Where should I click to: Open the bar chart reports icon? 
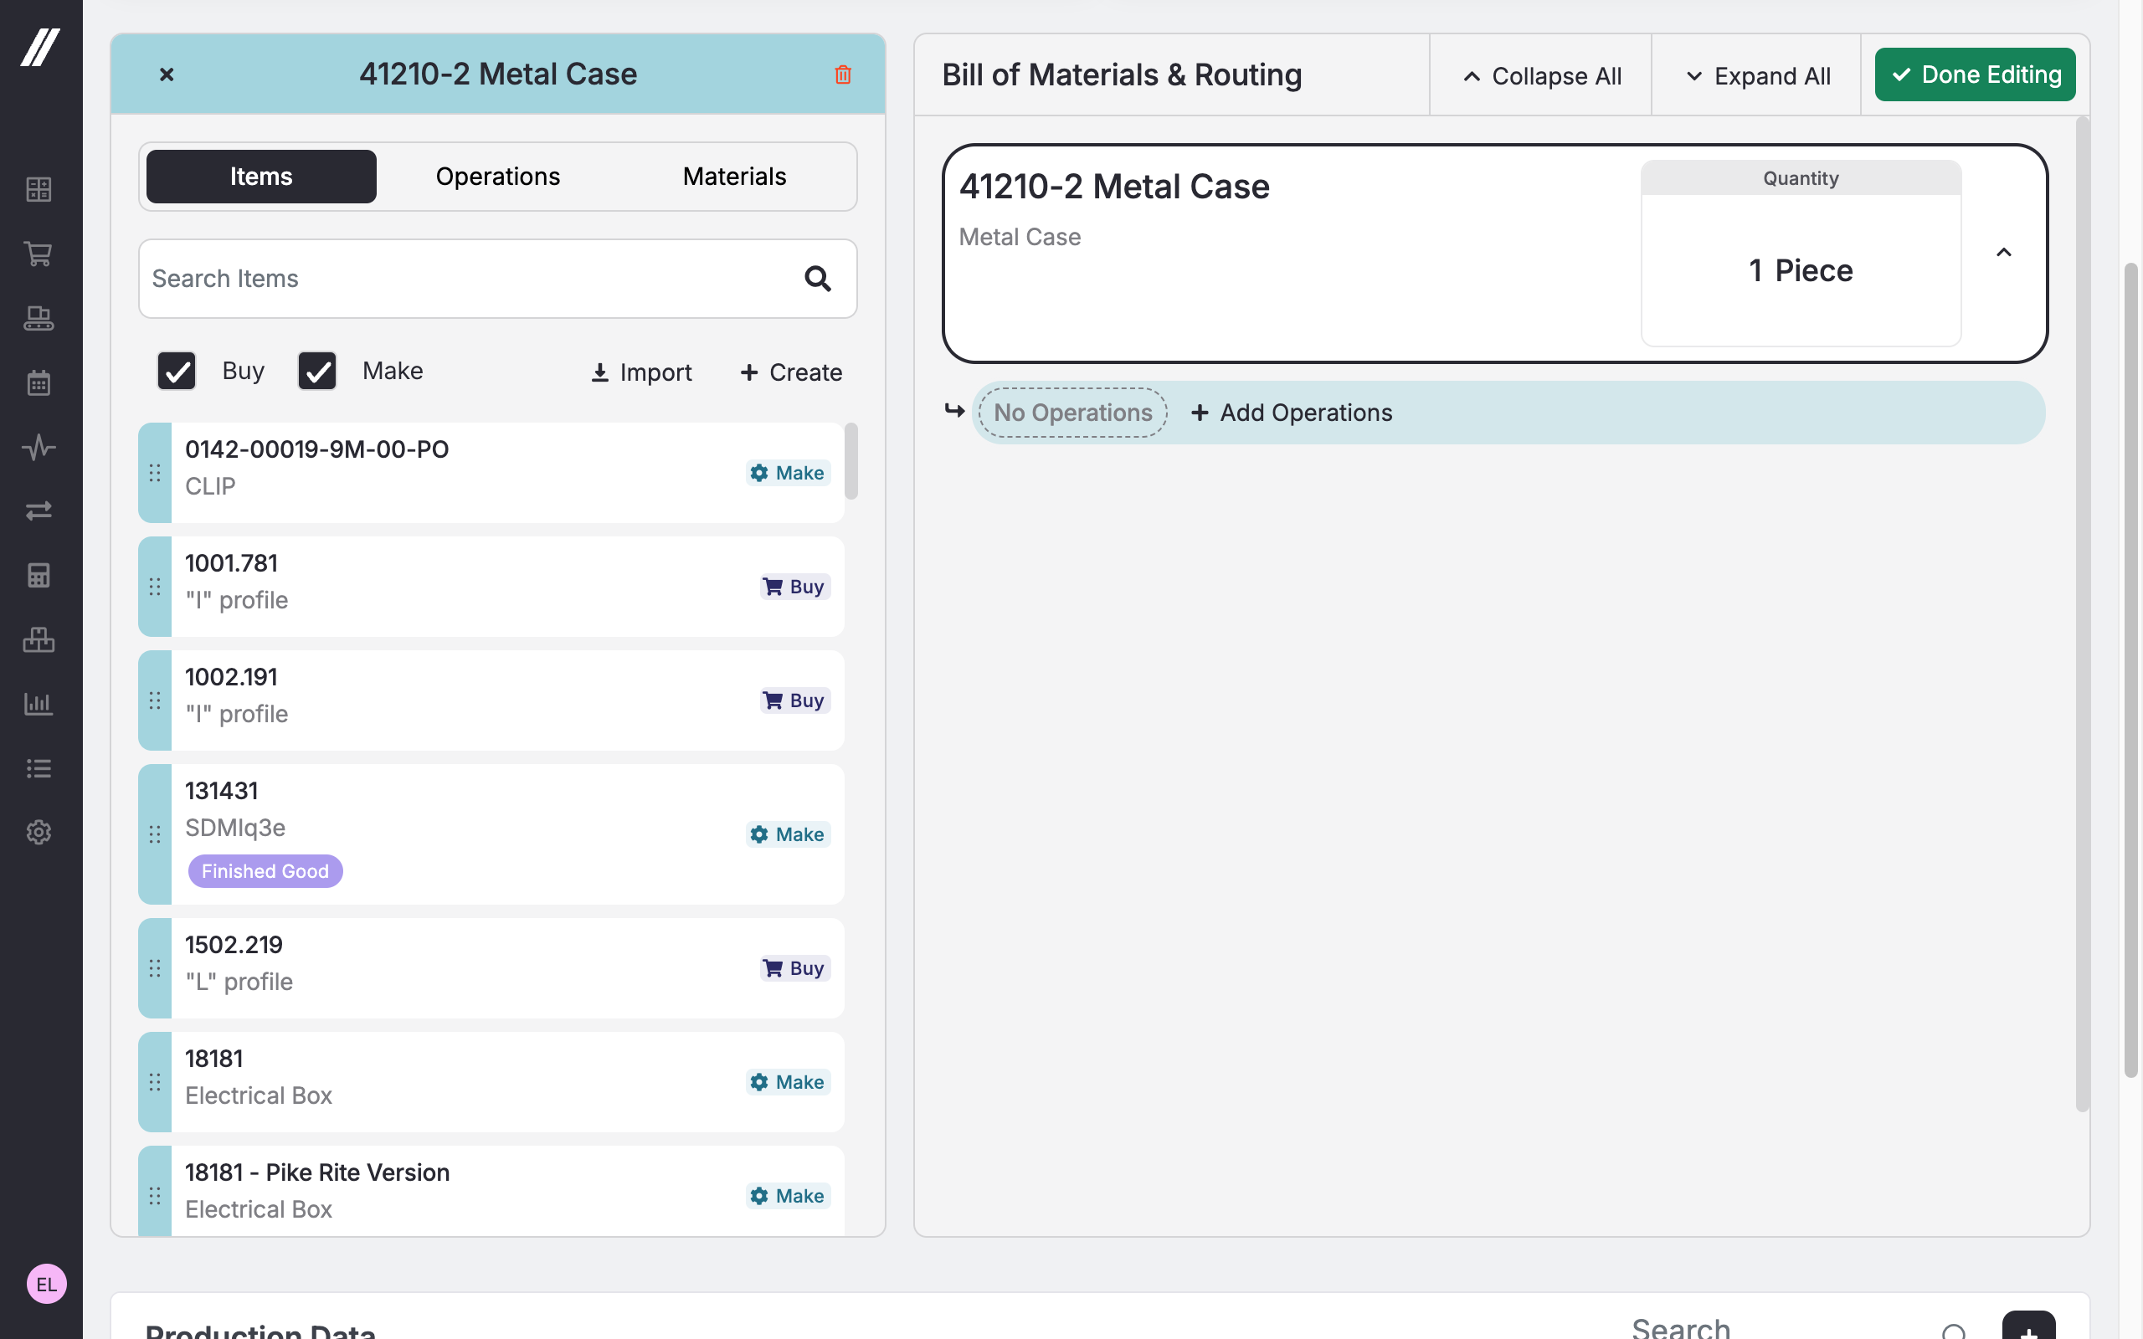coord(38,704)
